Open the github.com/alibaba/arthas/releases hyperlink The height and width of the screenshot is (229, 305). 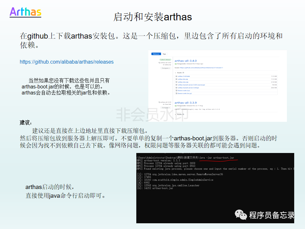(x=66, y=62)
